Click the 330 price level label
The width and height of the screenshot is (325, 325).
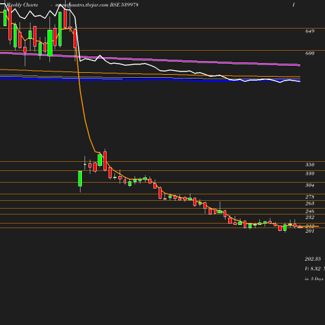pyautogui.click(x=310, y=174)
